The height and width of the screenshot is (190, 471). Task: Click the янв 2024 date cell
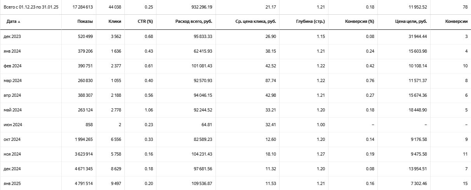click(x=12, y=51)
